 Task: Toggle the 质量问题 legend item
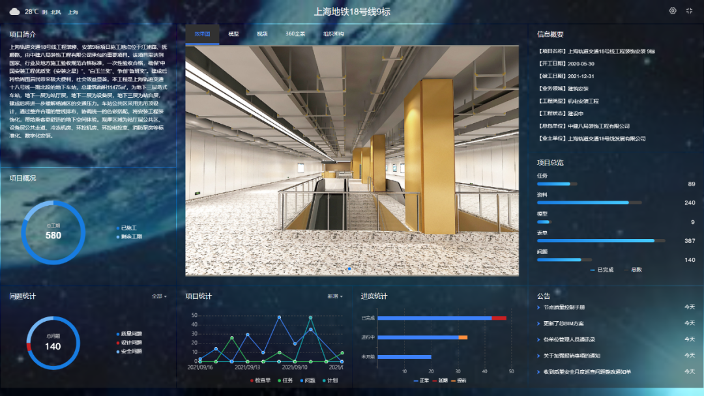click(129, 334)
